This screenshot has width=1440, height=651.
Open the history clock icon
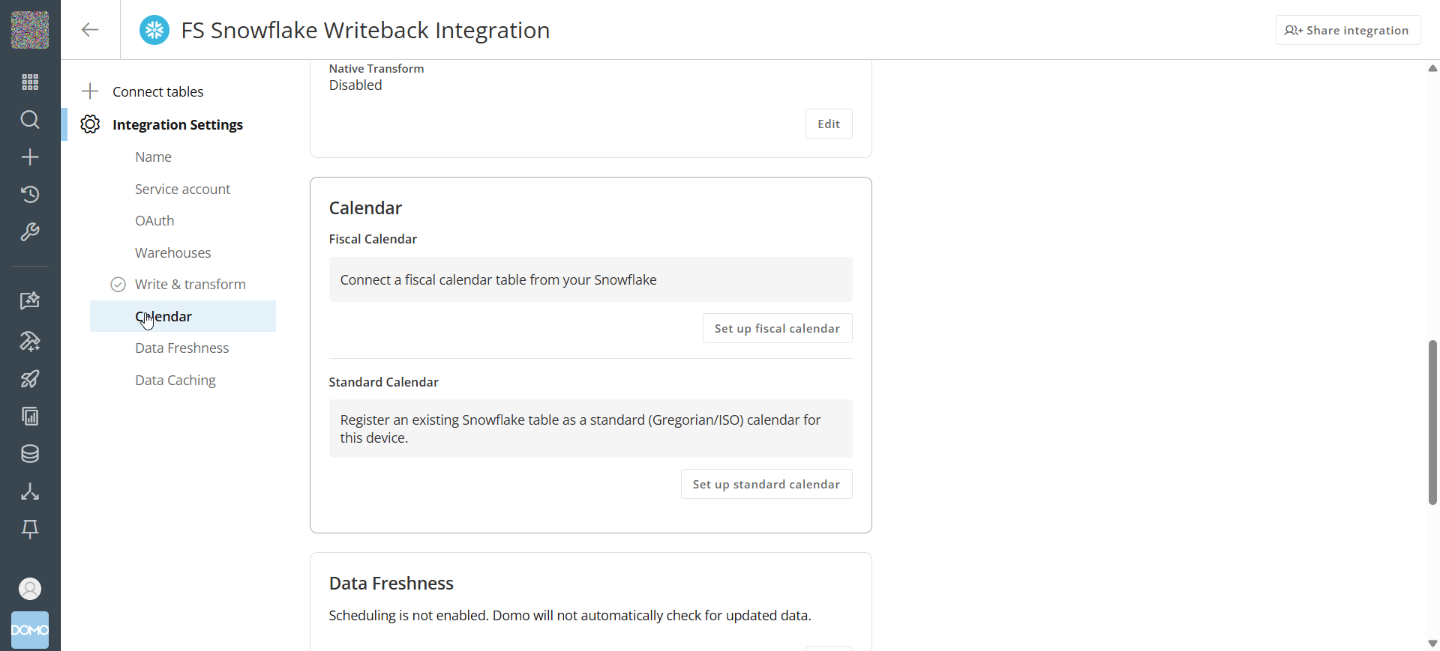tap(30, 195)
